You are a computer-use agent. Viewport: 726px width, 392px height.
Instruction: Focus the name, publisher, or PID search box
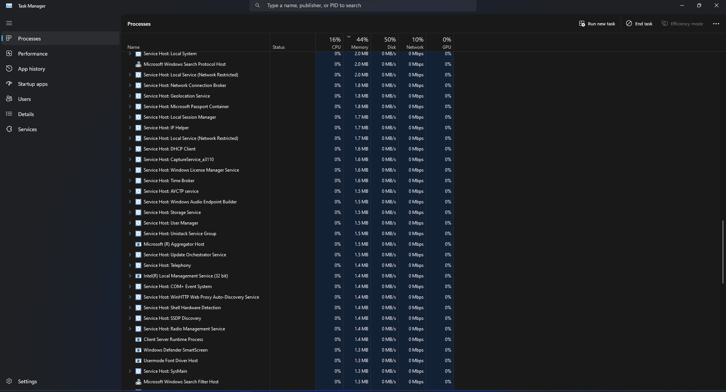pyautogui.click(x=363, y=6)
